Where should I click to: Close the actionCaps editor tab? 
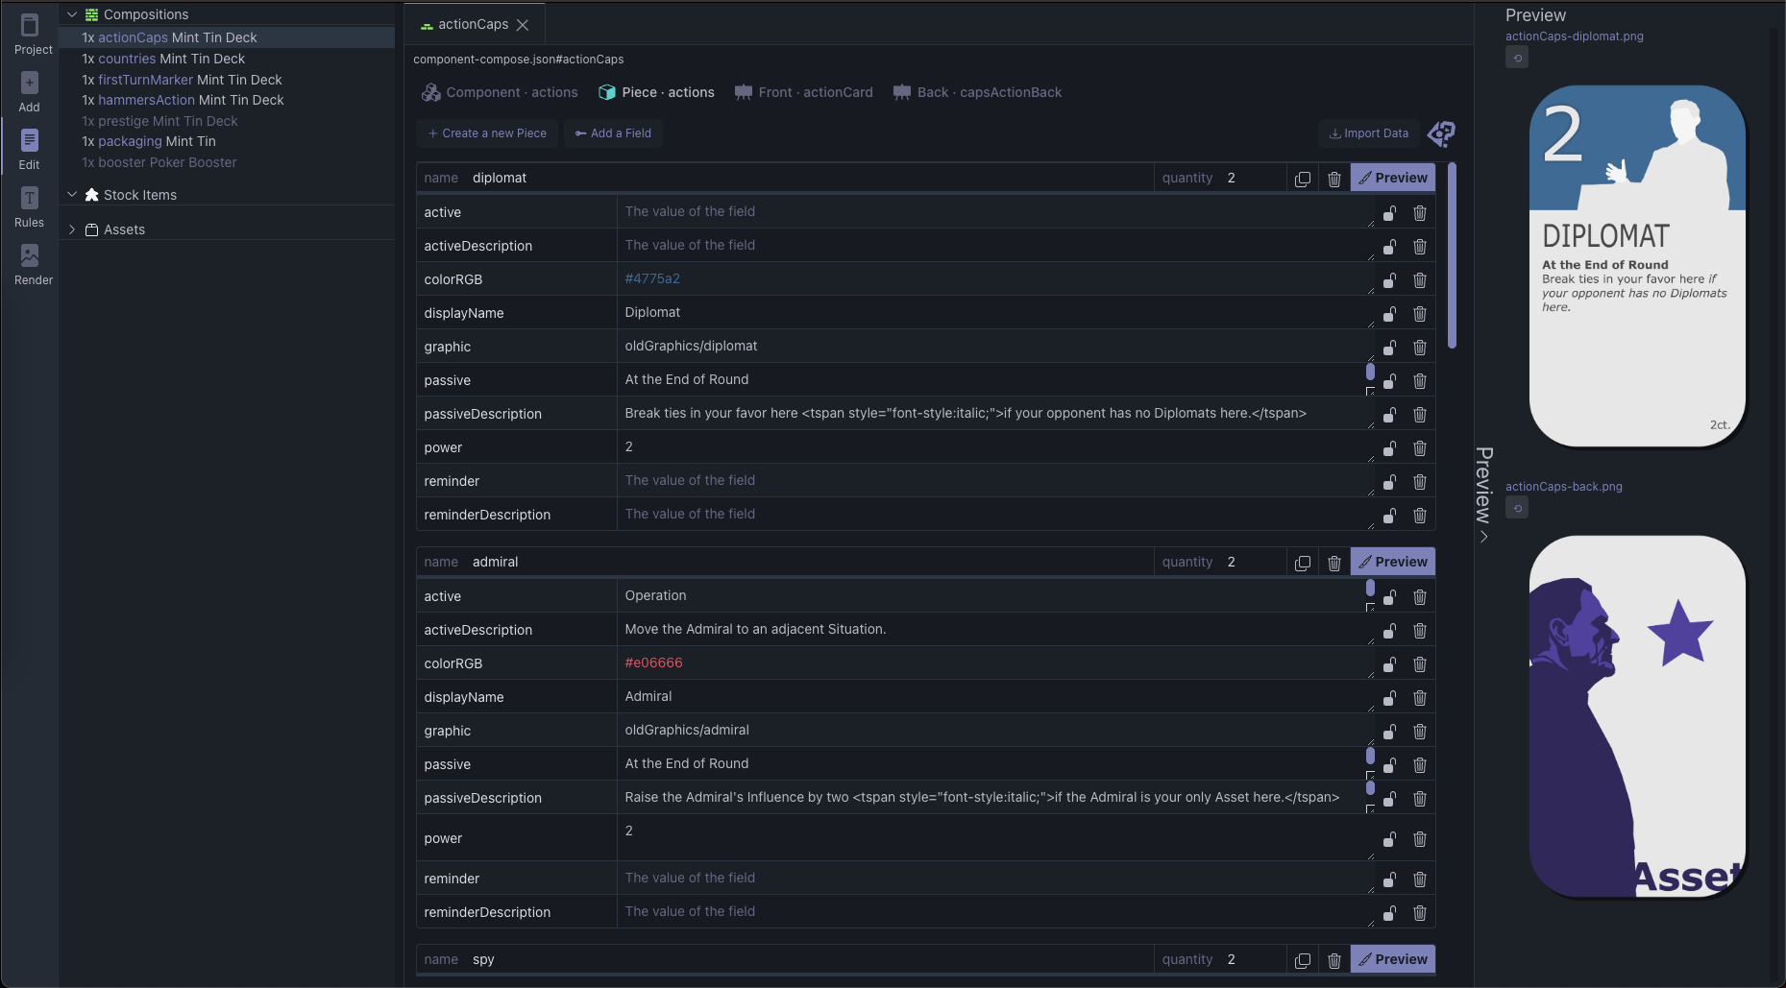point(523,25)
